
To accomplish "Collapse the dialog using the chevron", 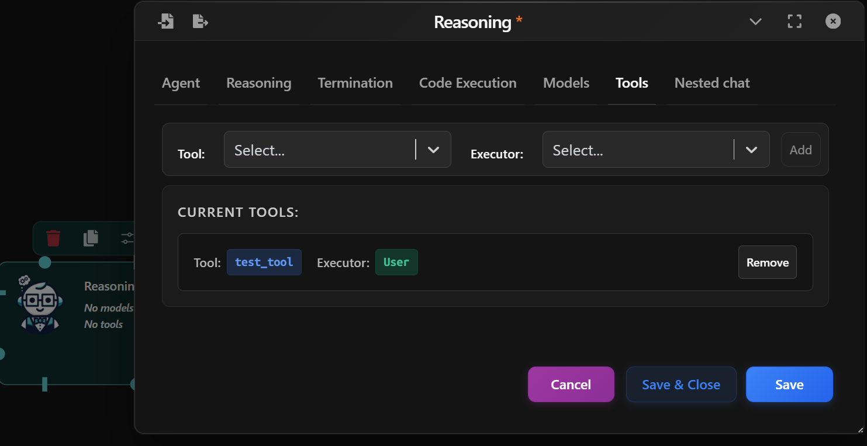I will (755, 21).
